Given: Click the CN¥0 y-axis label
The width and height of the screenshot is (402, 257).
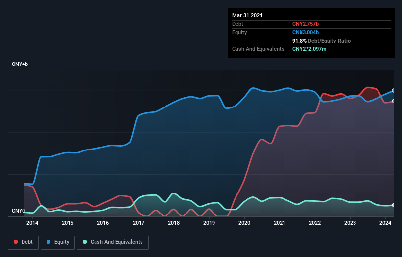Looking at the screenshot, I should [x=18, y=211].
